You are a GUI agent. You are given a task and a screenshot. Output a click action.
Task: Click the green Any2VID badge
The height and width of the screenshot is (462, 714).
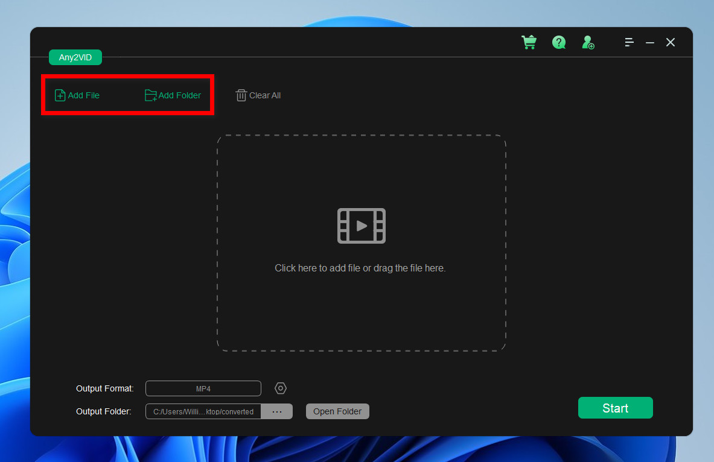tap(75, 57)
